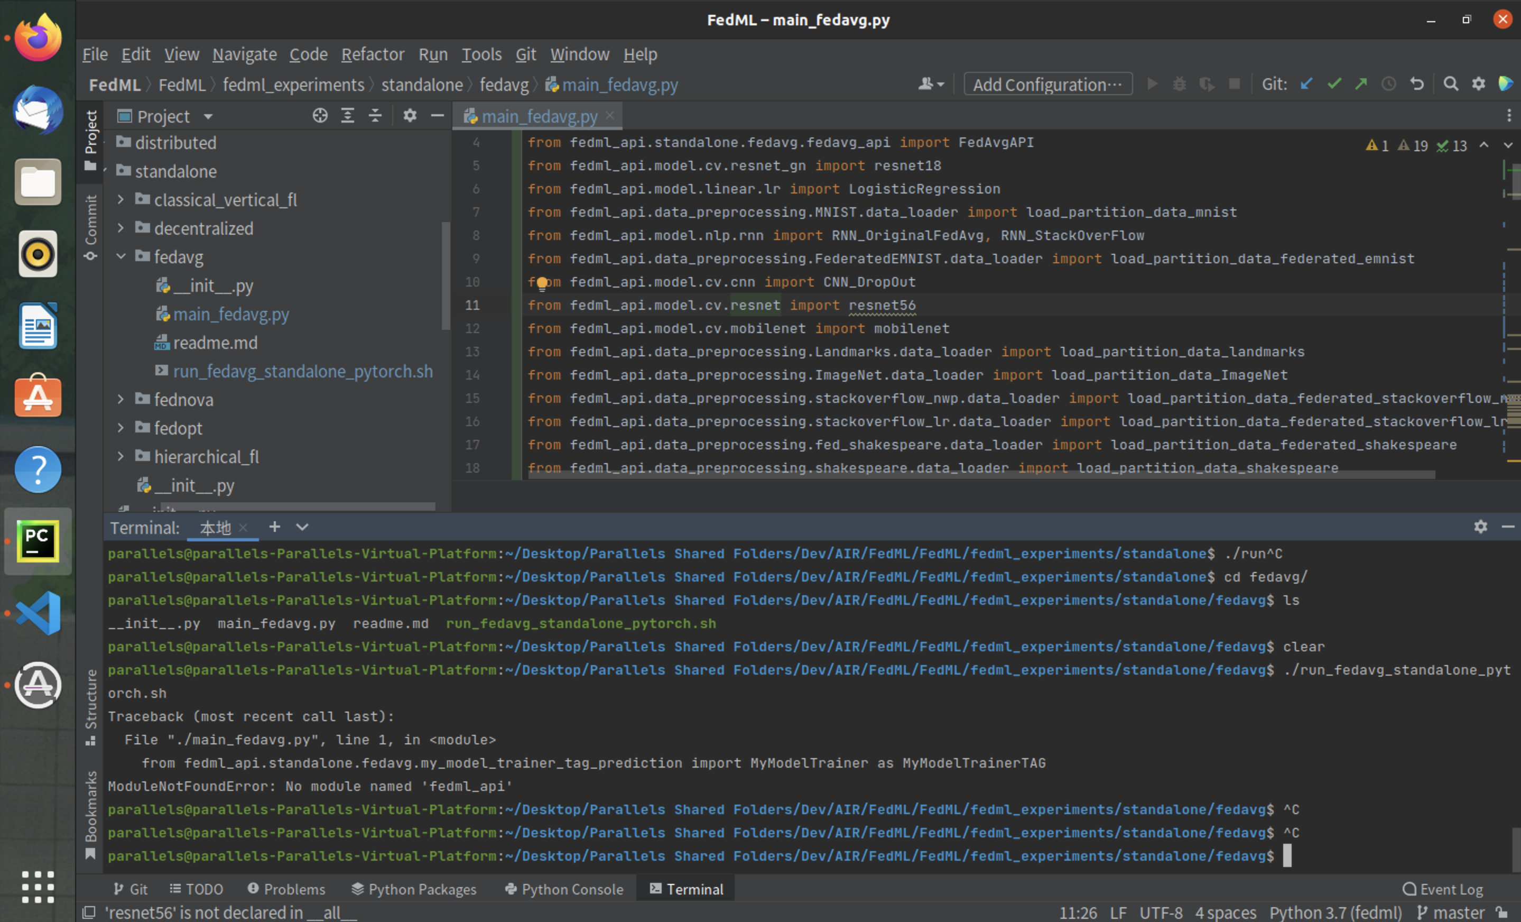The width and height of the screenshot is (1521, 922).
Task: Open the Project view dropdown
Action: point(208,116)
